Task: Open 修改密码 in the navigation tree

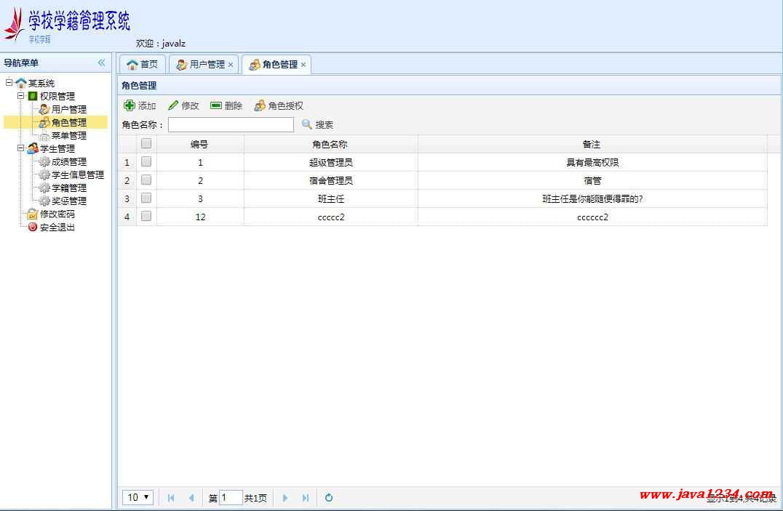Action: [57, 214]
